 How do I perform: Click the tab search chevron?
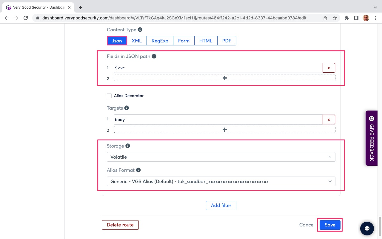375,7
